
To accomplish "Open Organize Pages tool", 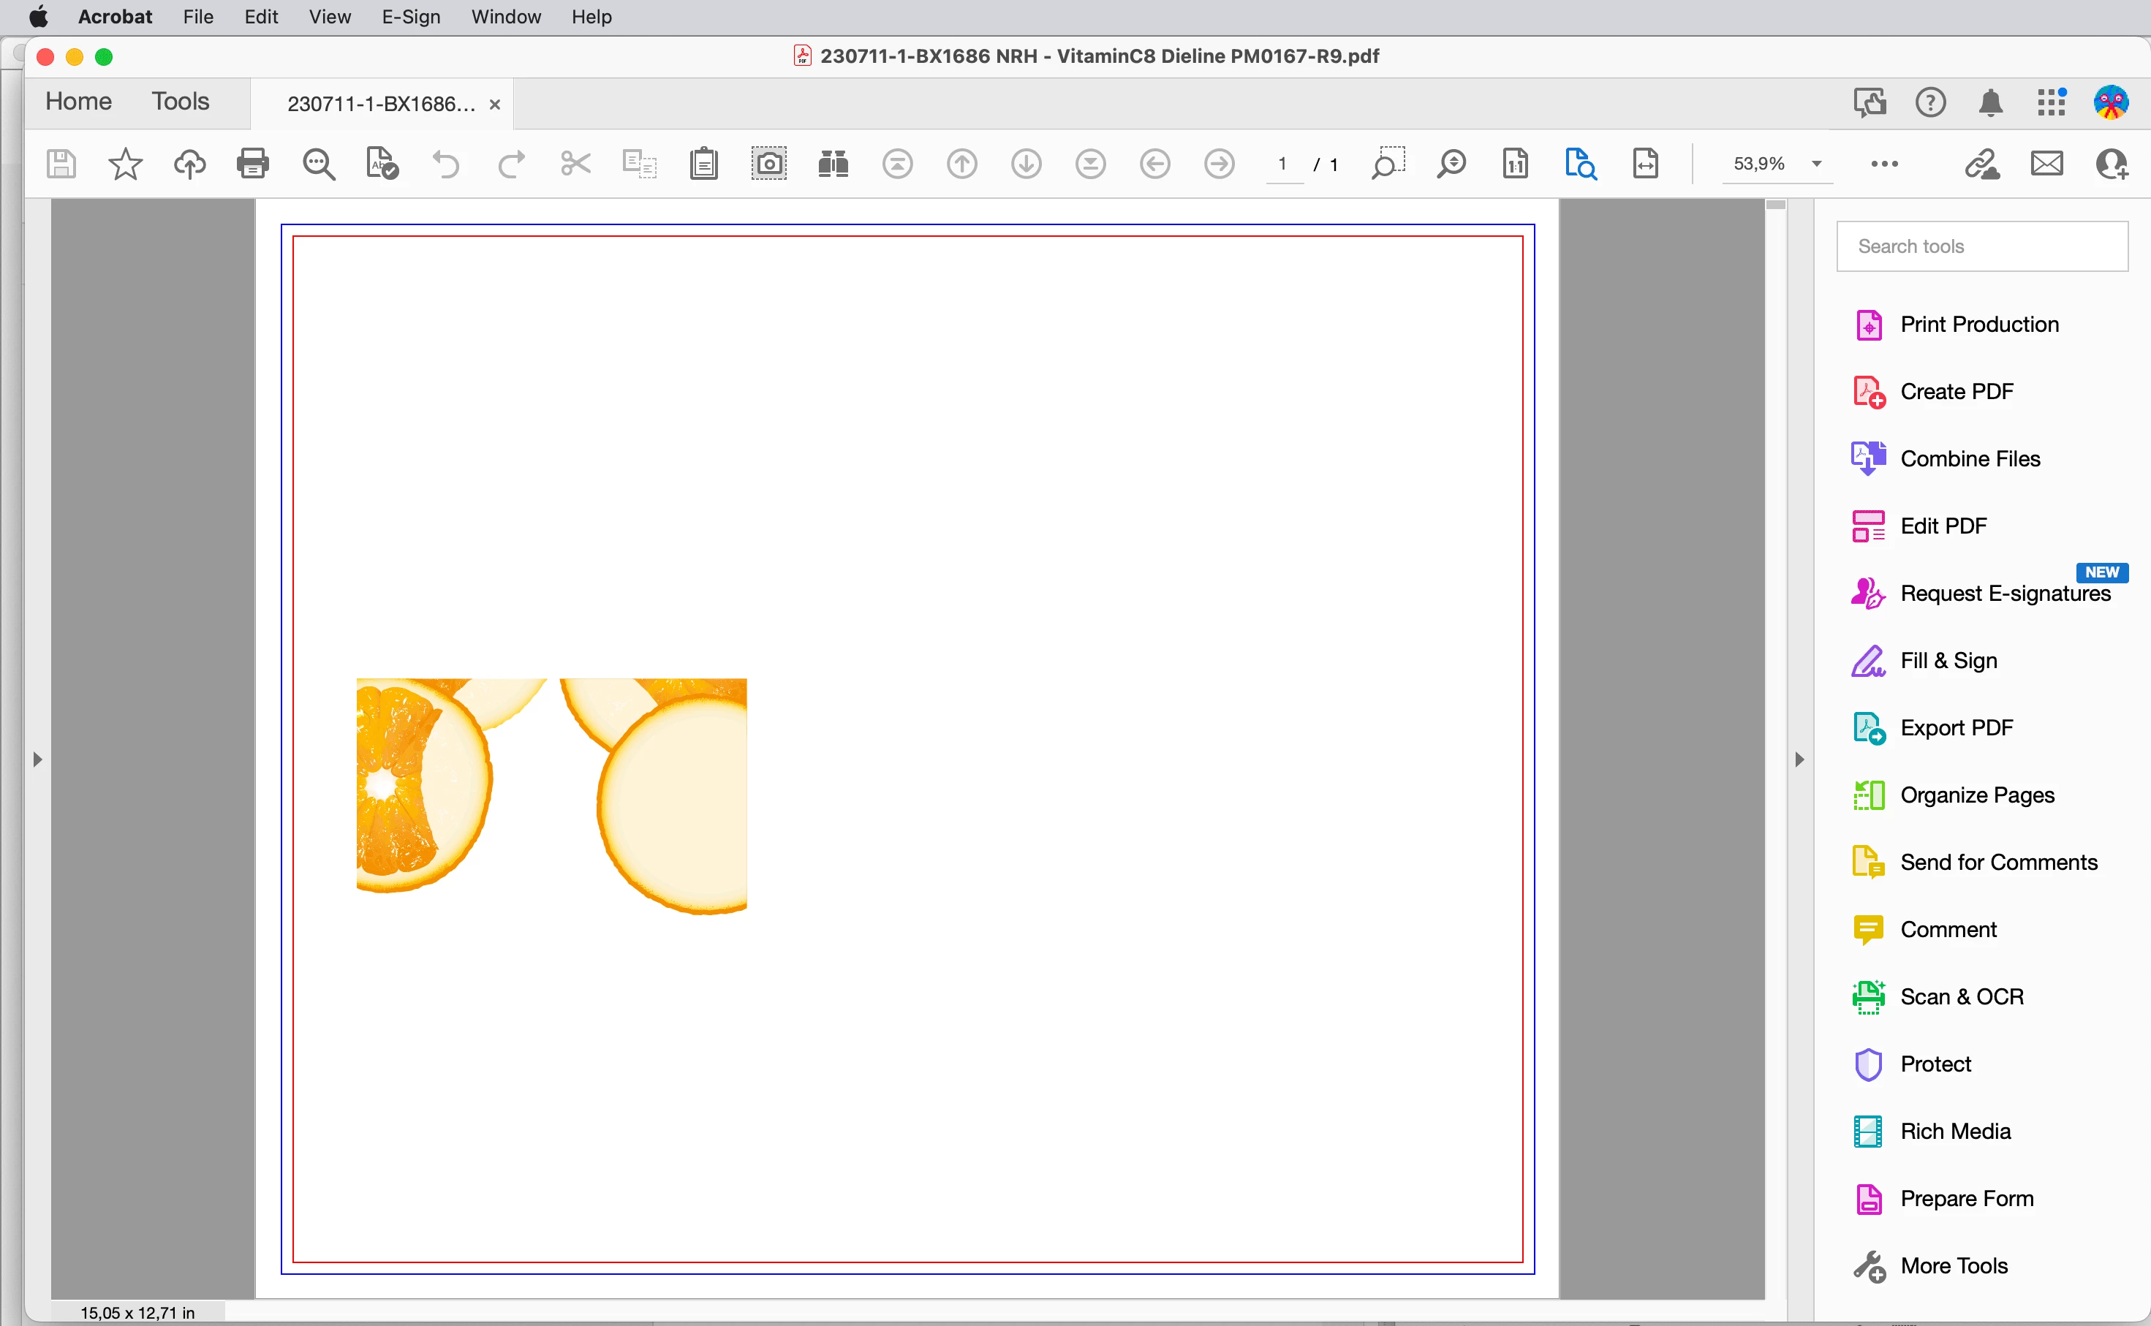I will tap(1976, 795).
